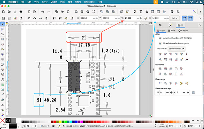This screenshot has height=129, width=204.
Task: Open Relative to Selection Area dropdown
Action: [176, 49]
